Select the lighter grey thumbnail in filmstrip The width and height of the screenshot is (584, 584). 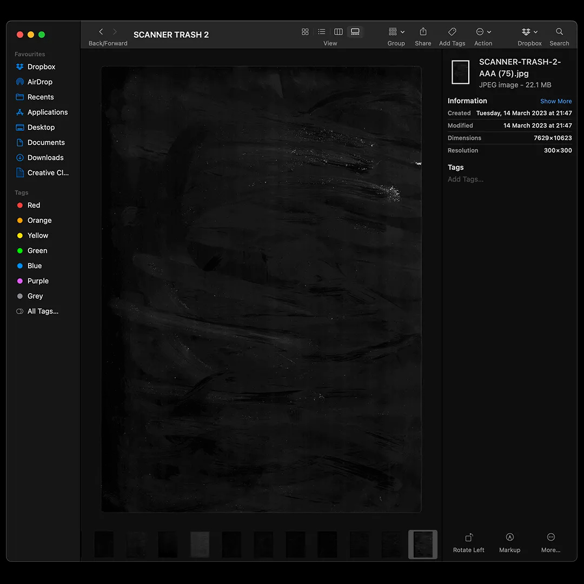click(x=200, y=544)
